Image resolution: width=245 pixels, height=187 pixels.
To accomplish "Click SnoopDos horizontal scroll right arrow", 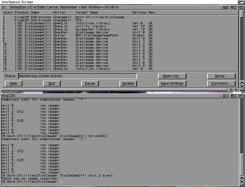I will pos(236,89).
